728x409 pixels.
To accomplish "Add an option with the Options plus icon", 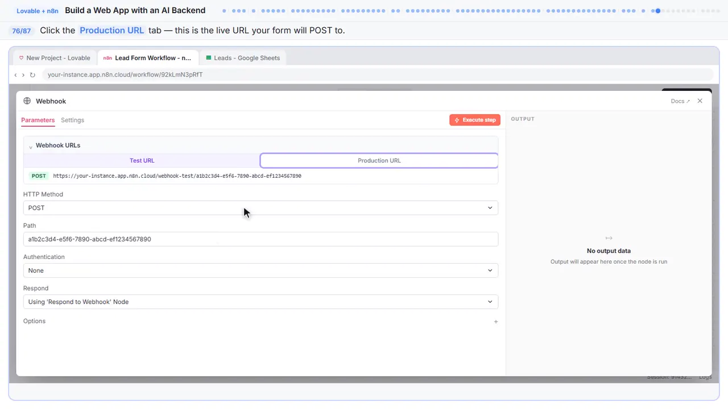I will pyautogui.click(x=496, y=322).
